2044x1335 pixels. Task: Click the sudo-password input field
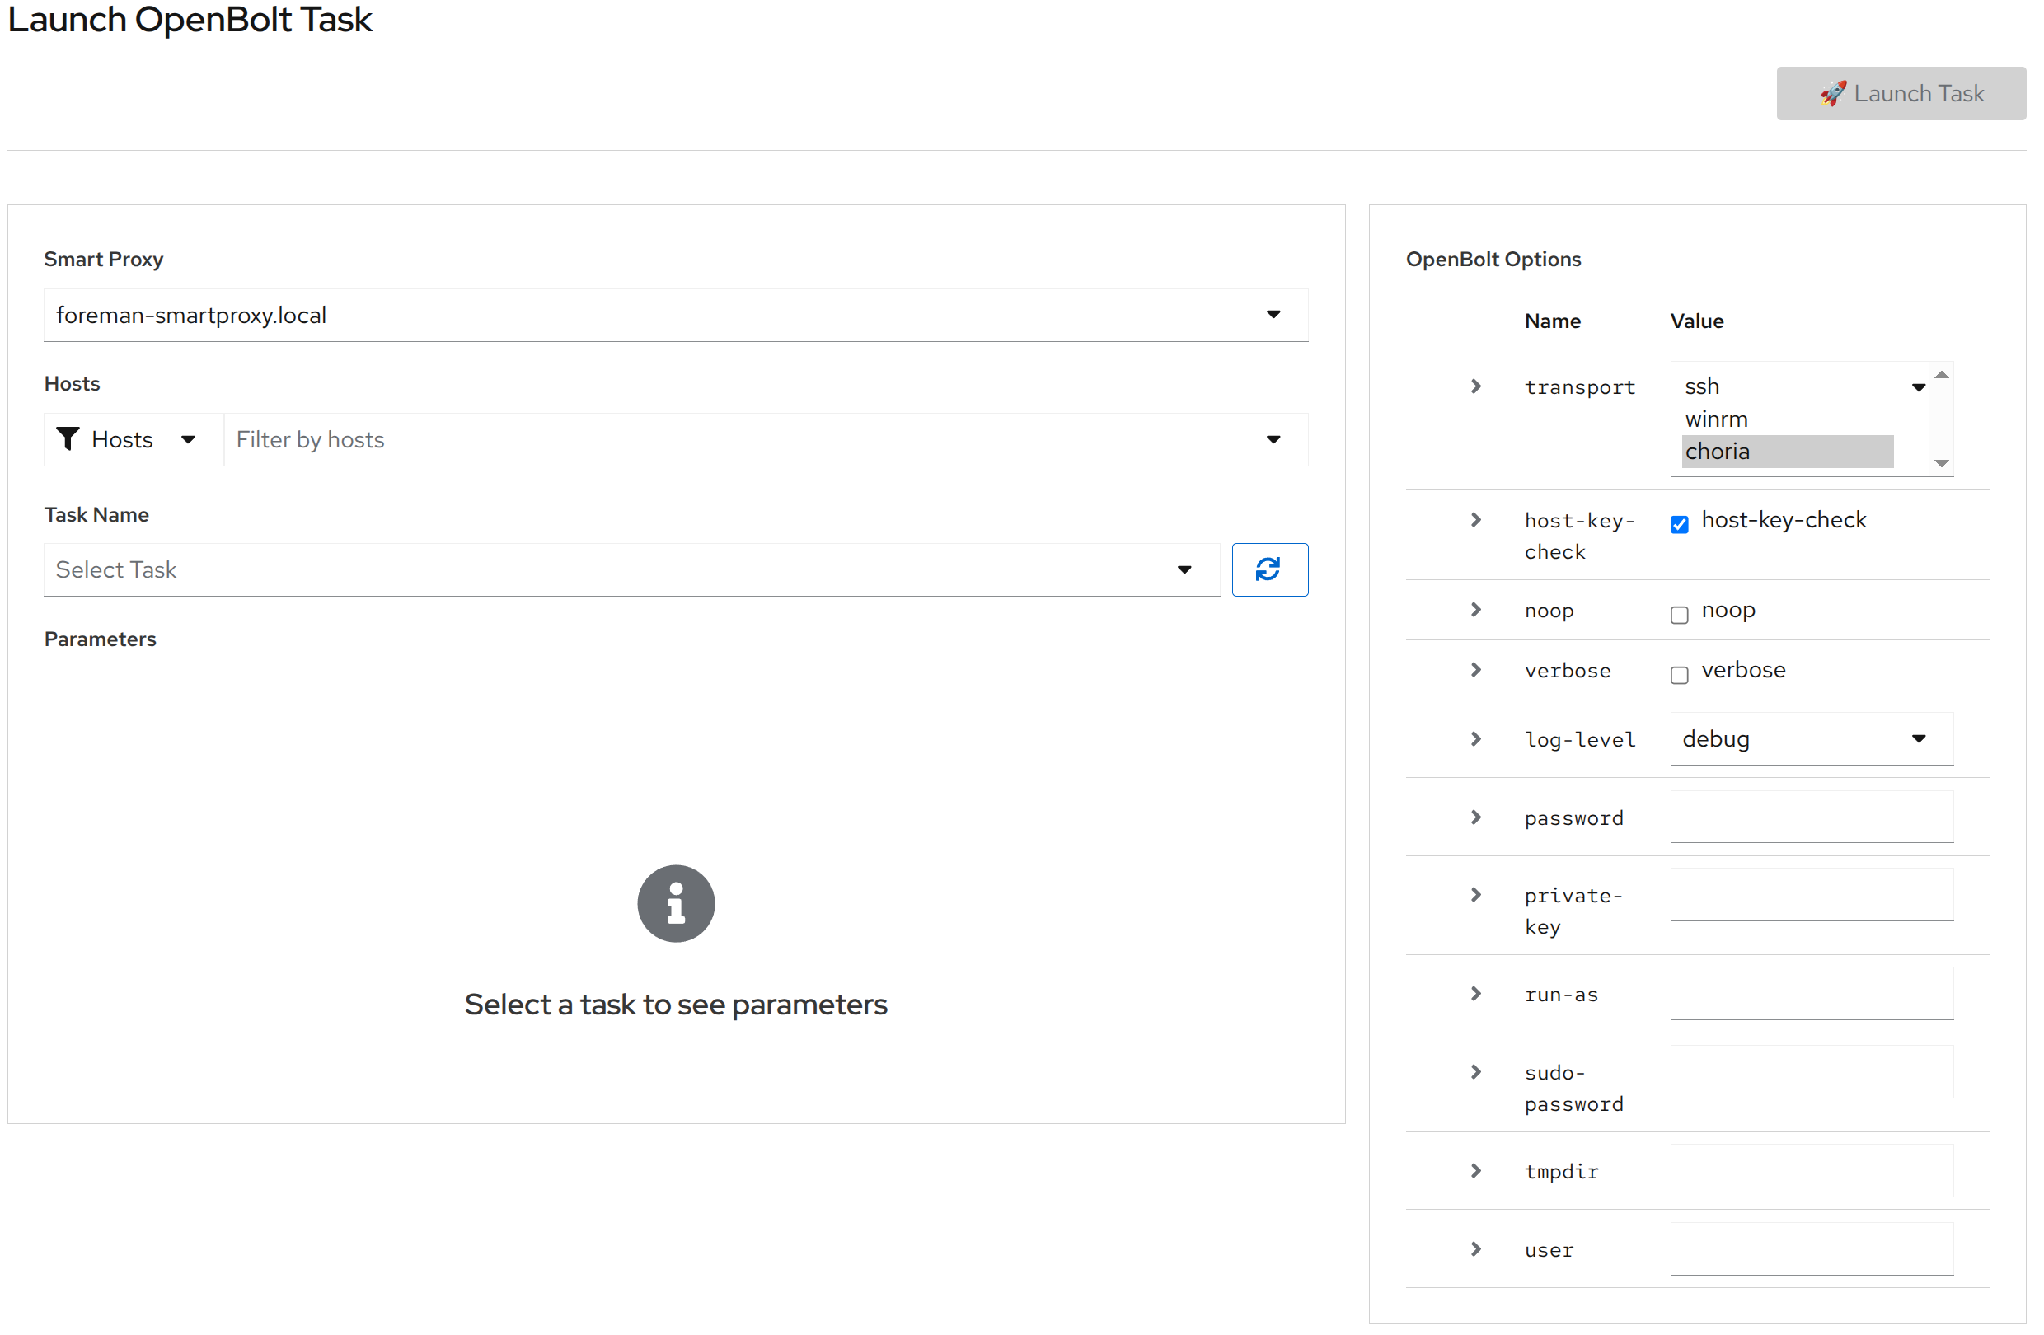click(1812, 1071)
